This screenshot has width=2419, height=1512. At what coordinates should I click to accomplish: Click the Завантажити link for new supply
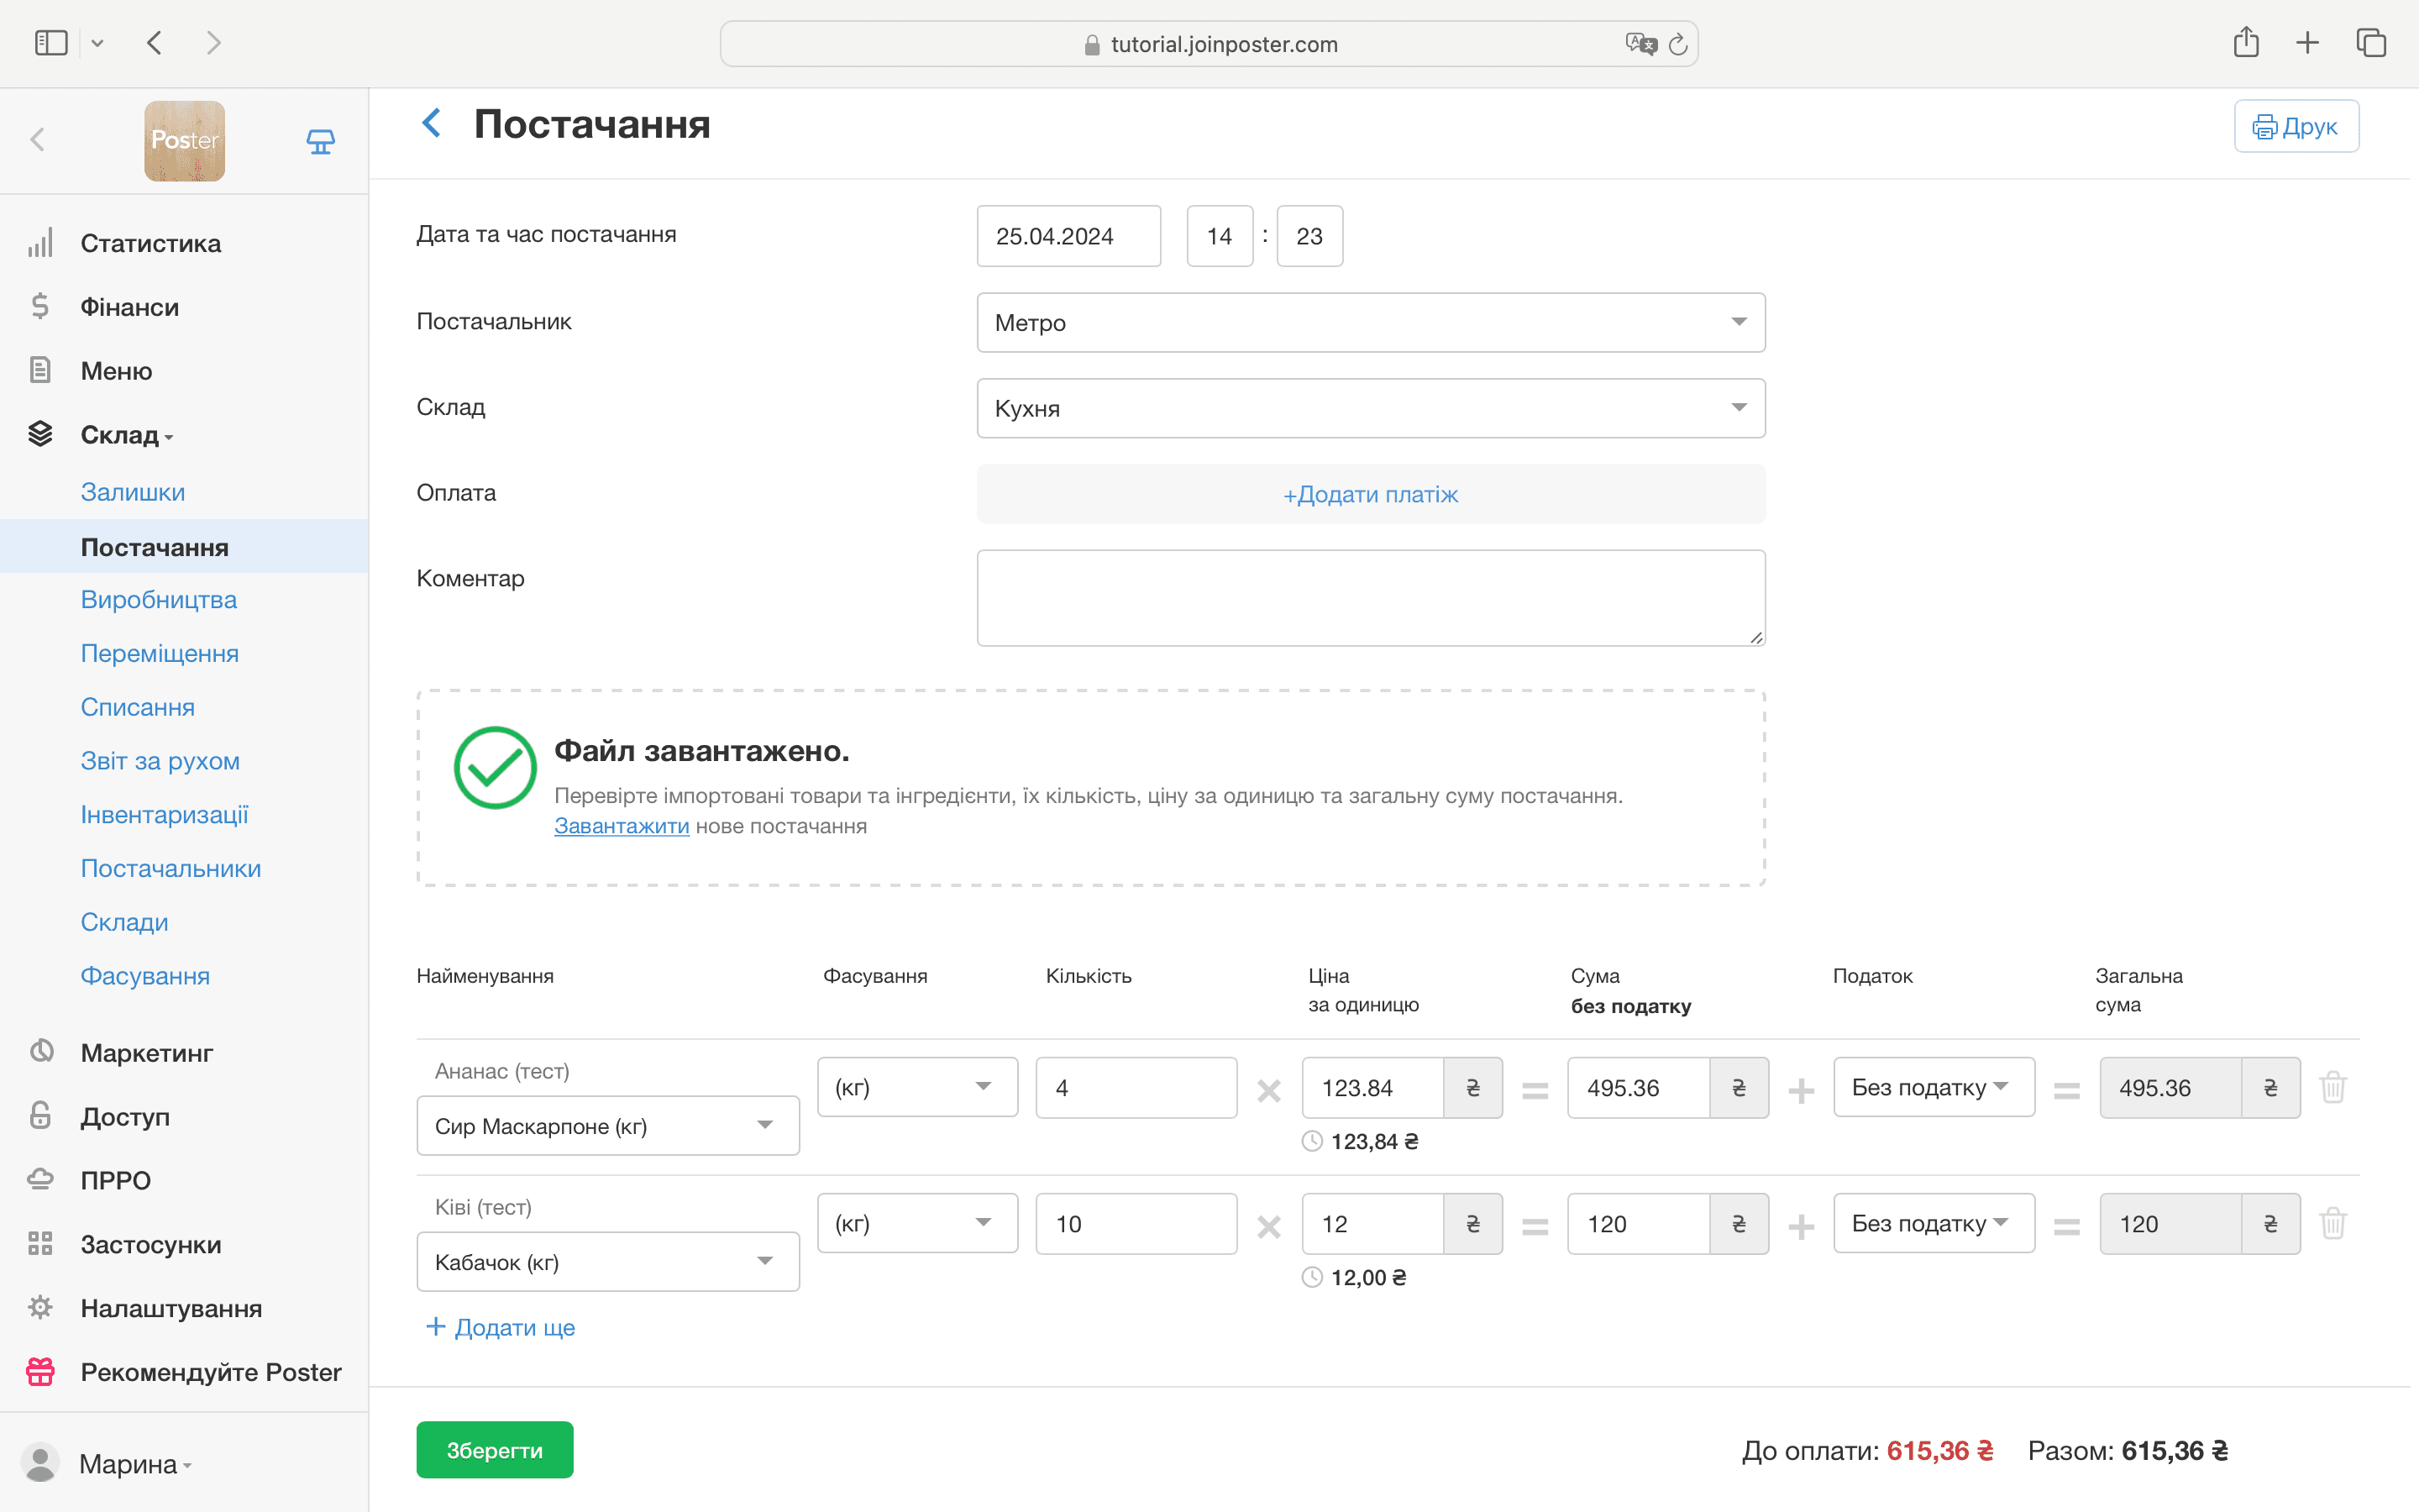622,826
